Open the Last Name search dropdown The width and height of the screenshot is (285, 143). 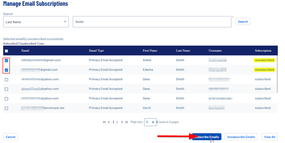36,22
